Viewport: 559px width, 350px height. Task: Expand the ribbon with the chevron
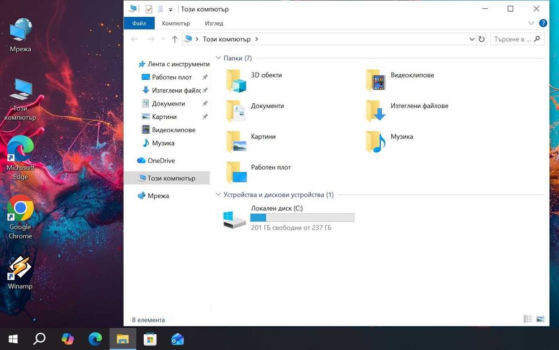click(x=531, y=23)
